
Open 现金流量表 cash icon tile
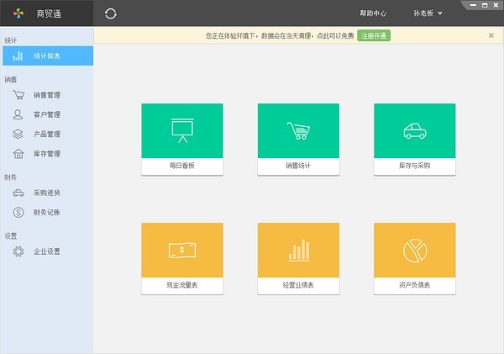coord(181,258)
